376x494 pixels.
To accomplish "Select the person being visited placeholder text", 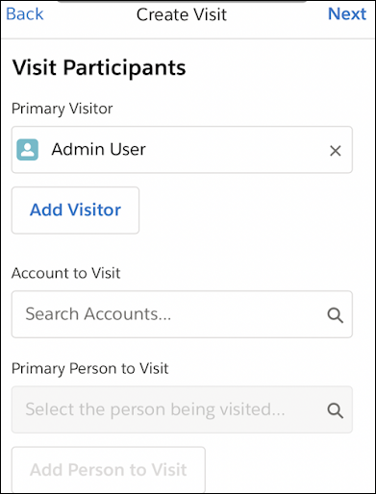I will (155, 409).
